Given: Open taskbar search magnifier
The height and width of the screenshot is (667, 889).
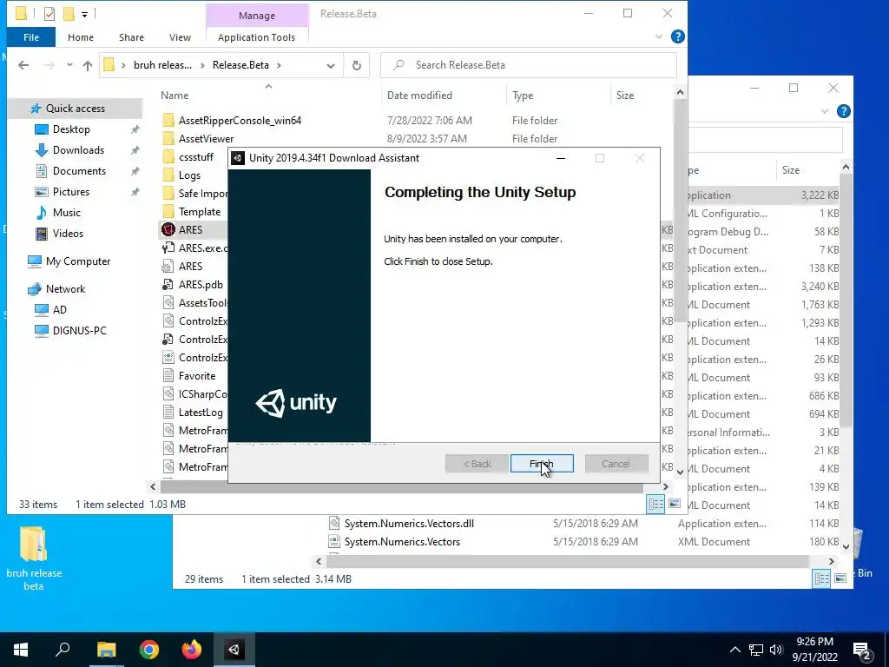Looking at the screenshot, I should coord(63,650).
